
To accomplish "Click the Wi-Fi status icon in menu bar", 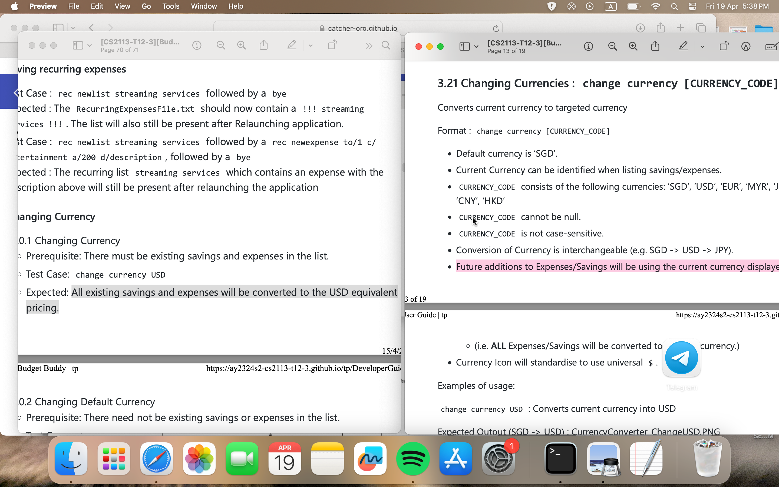I will pyautogui.click(x=655, y=6).
